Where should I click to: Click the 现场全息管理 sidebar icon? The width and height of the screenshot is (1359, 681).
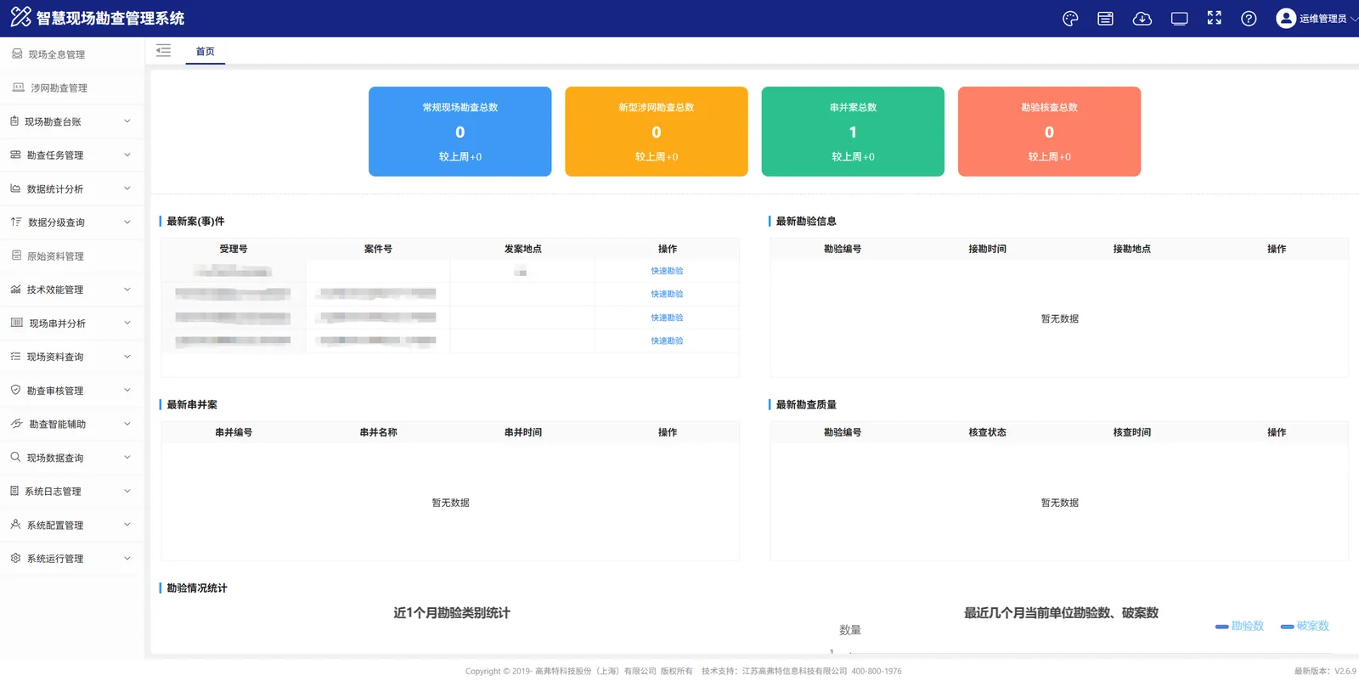point(17,53)
